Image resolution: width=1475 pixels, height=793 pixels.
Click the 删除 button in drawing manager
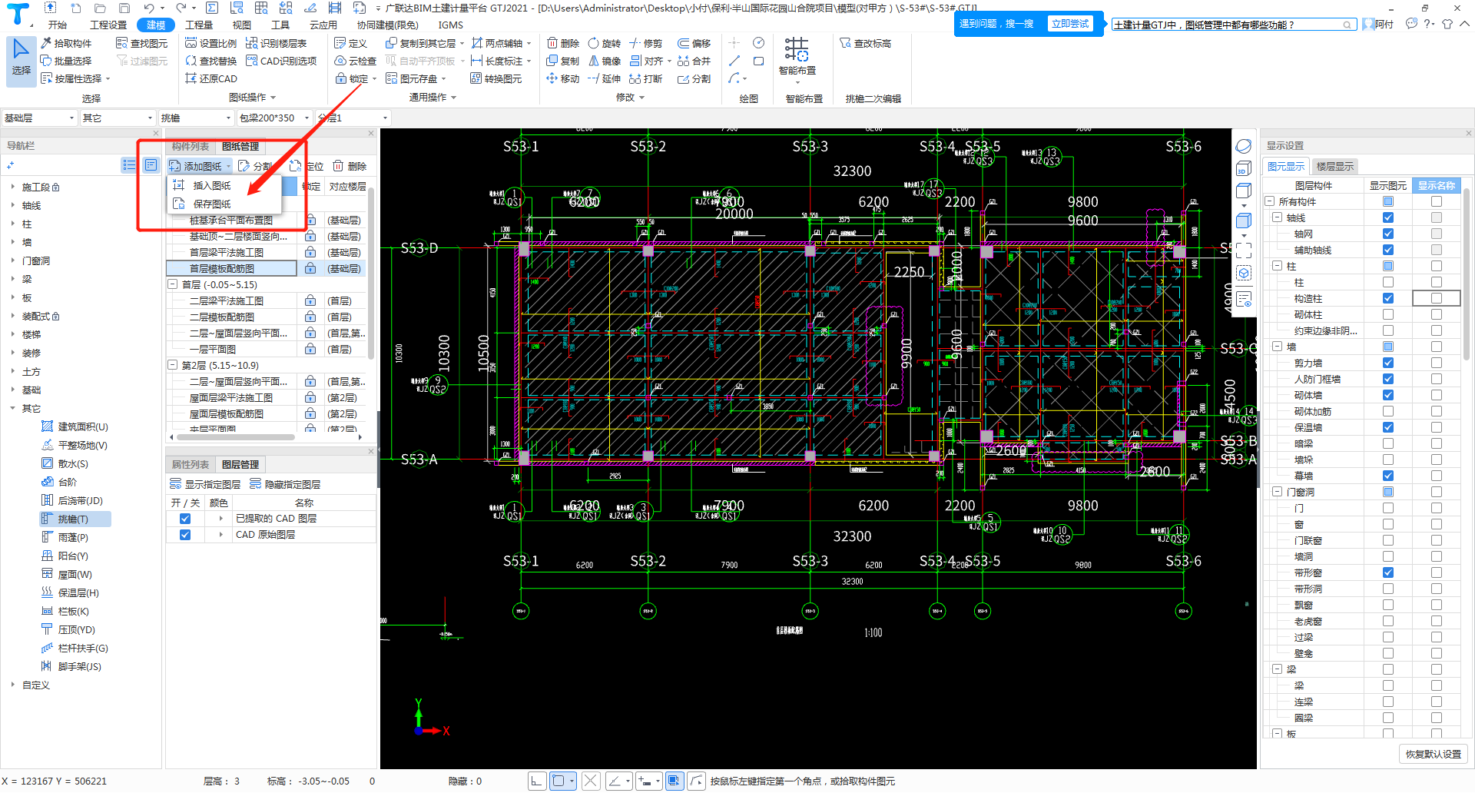350,166
